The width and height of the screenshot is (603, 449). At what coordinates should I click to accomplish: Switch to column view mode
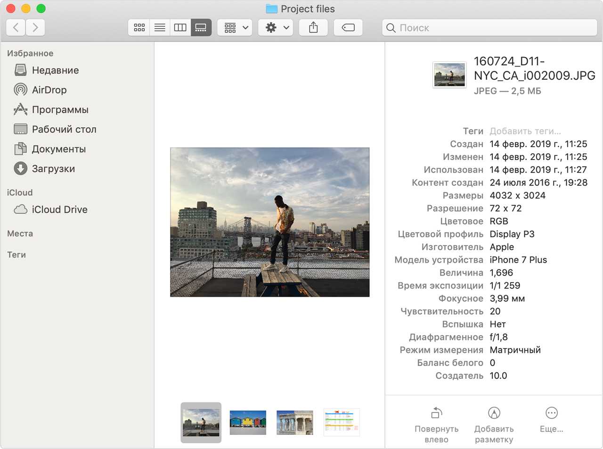coord(180,28)
